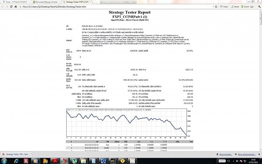Close the Torec tab
The height and width of the screenshot is (164, 262).
tap(30, 2)
